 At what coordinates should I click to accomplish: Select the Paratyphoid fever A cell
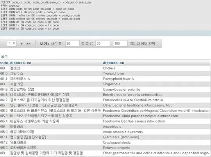tap(156, 79)
